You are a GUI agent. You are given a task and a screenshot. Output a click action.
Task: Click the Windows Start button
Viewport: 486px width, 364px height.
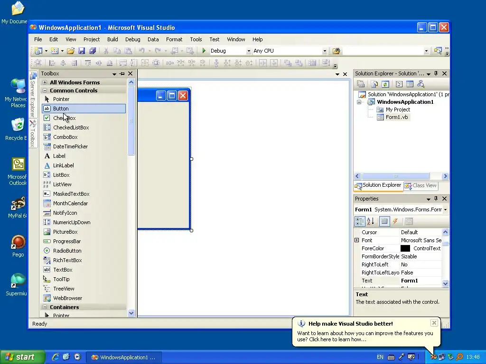pyautogui.click(x=22, y=357)
